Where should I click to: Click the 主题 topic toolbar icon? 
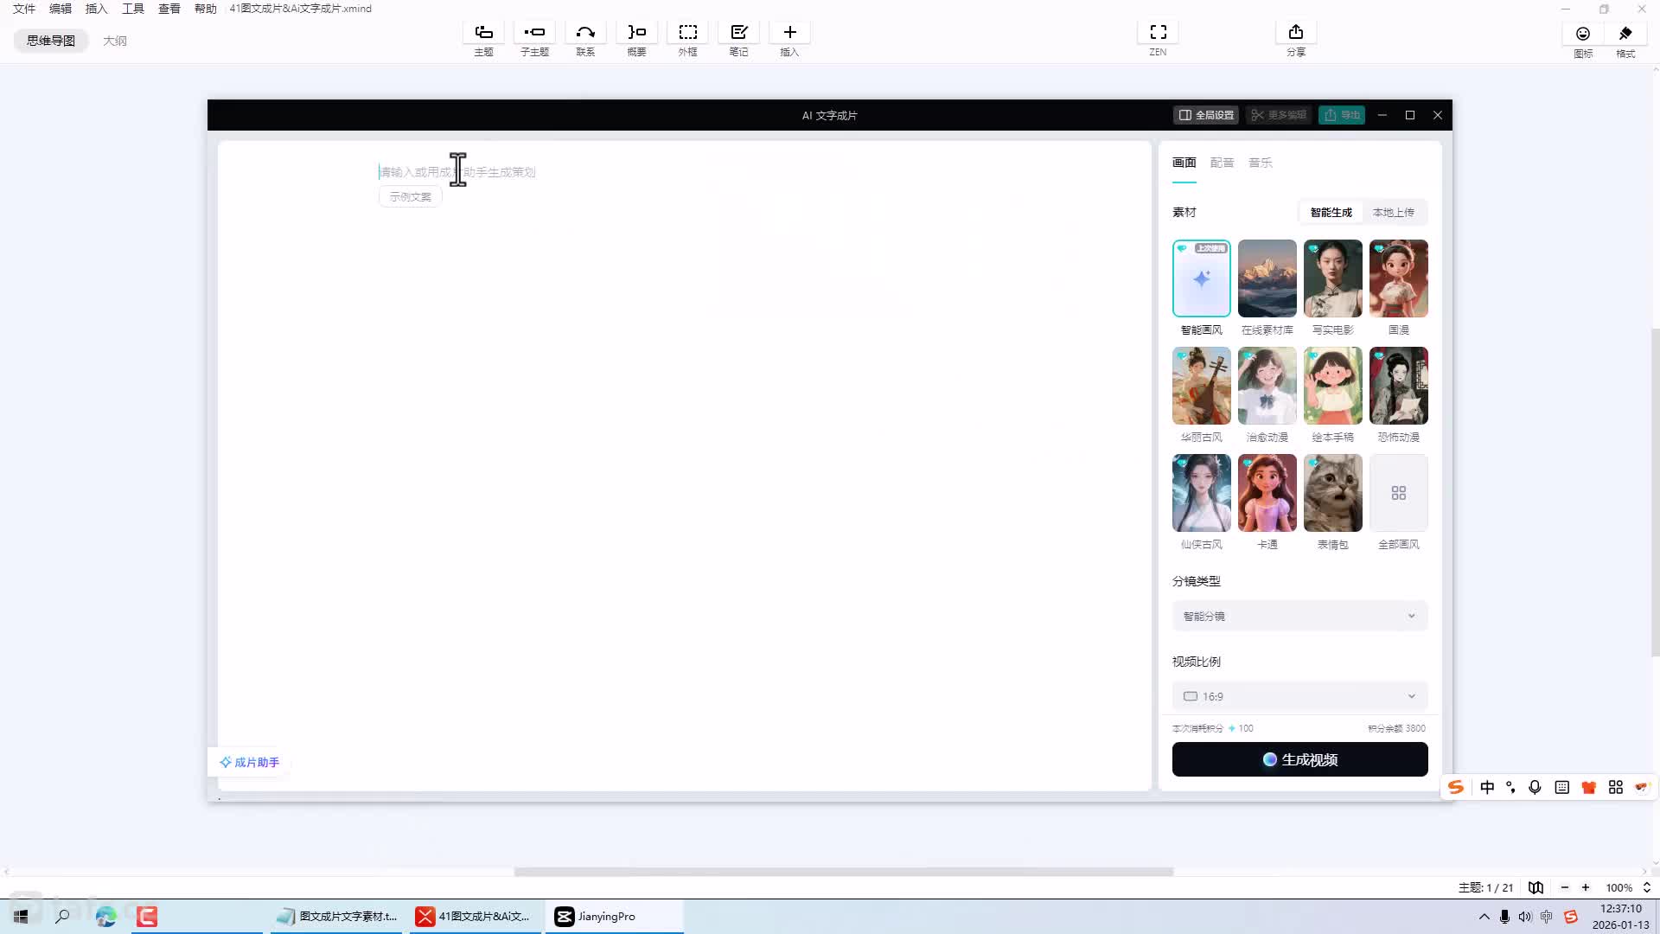pos(483,33)
